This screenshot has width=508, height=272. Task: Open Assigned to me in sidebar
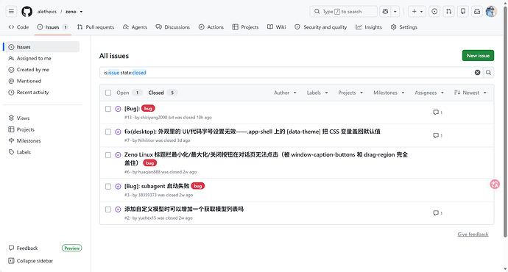(x=43, y=58)
